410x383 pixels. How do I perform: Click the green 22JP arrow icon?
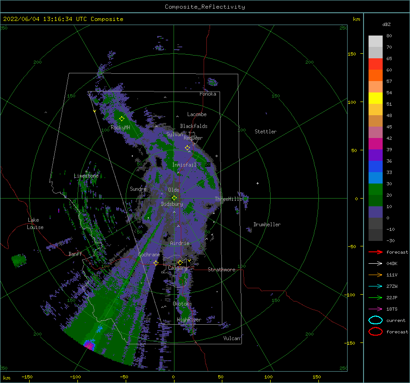point(375,297)
